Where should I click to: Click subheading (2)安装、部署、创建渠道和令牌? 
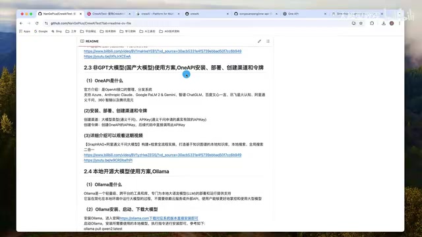pos(115,111)
